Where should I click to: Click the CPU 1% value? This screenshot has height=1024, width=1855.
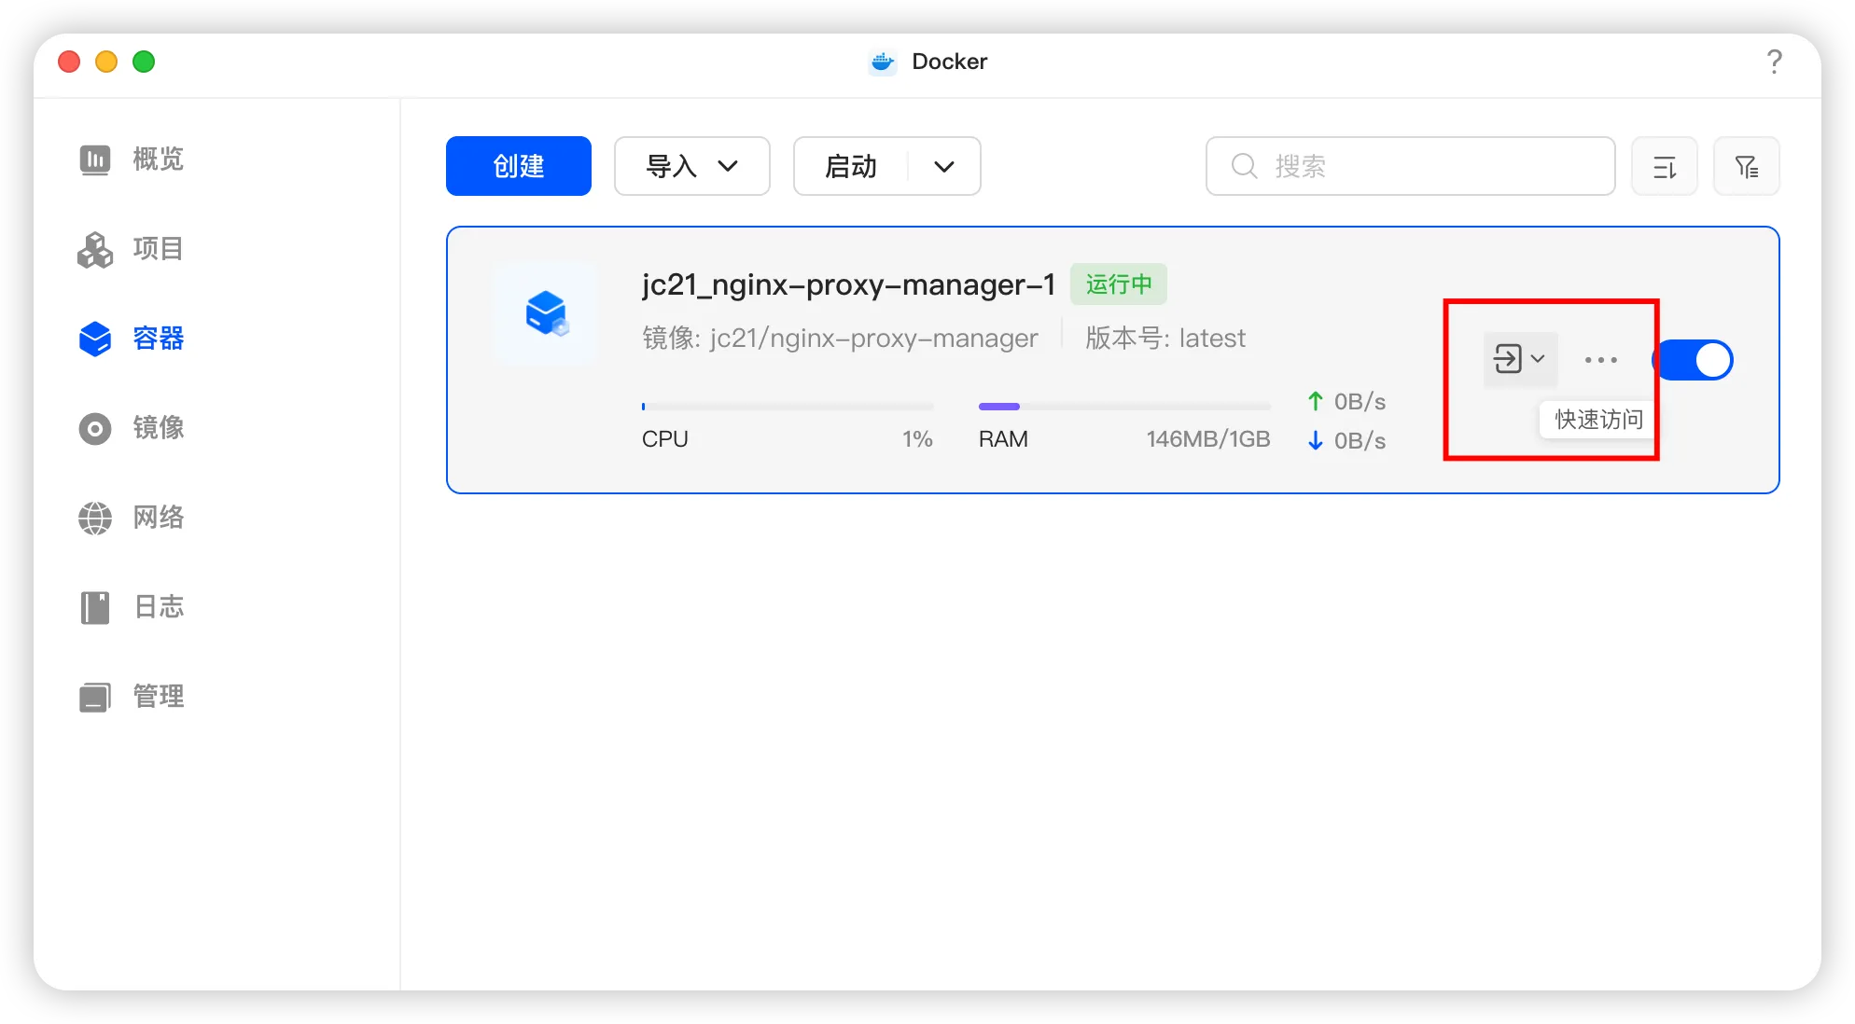click(x=917, y=439)
